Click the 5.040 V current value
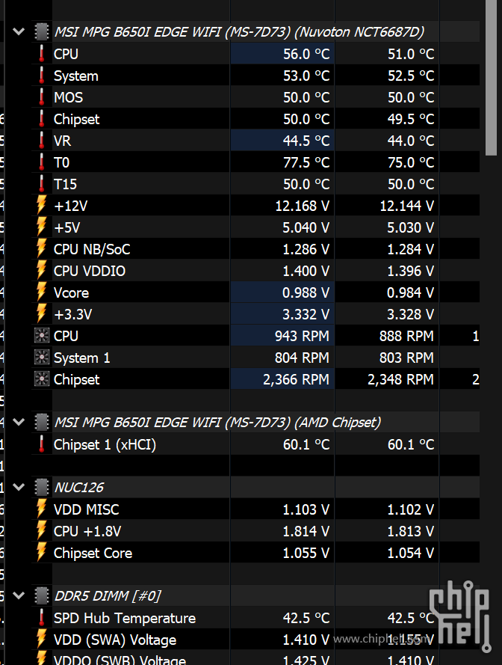Viewport: 502px width, 665px height. [x=306, y=227]
